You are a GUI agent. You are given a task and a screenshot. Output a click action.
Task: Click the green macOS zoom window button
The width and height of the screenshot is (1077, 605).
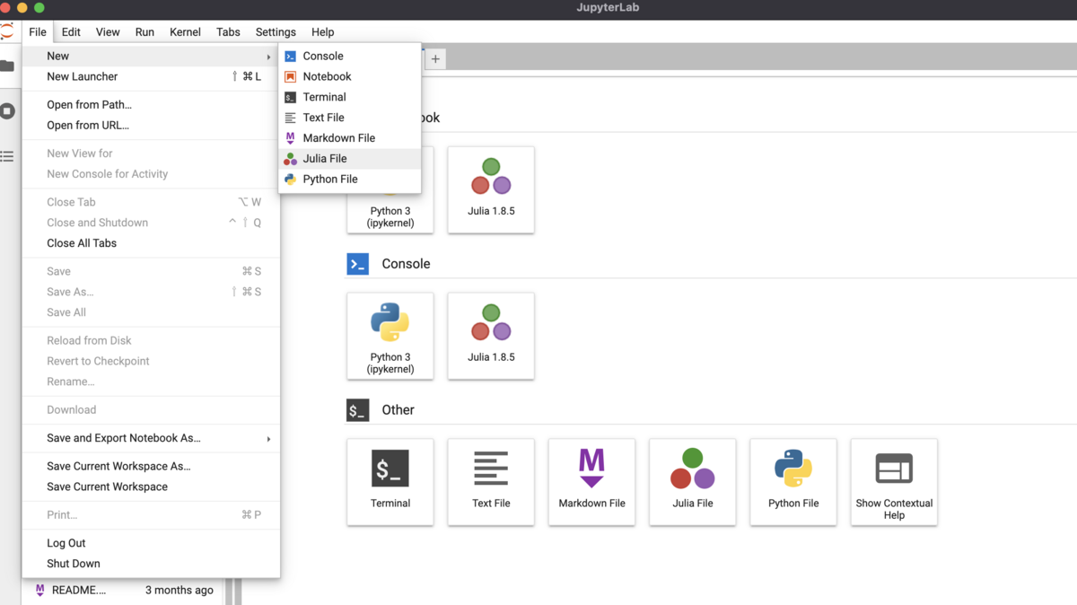39,8
